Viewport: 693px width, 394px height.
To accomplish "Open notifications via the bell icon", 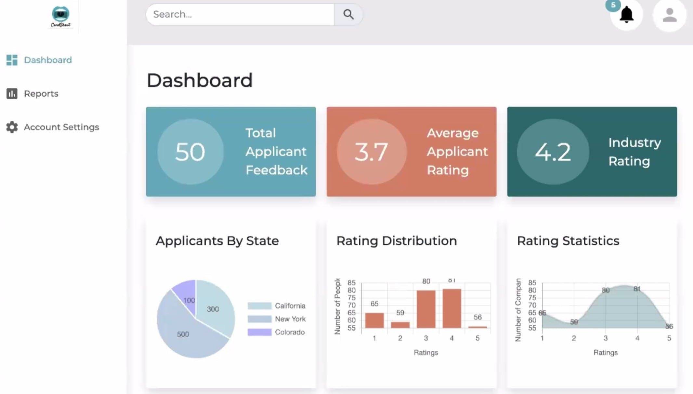I will click(x=626, y=15).
